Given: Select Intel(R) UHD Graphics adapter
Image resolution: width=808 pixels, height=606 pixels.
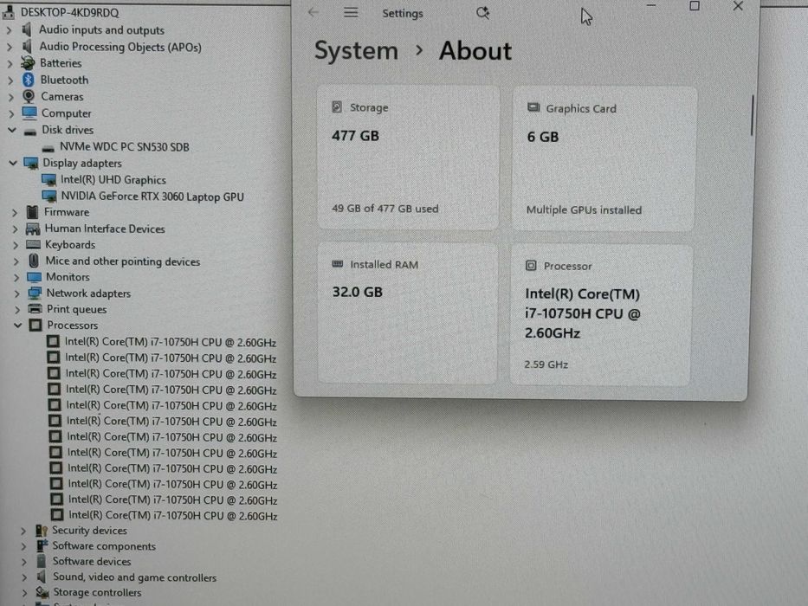Looking at the screenshot, I should click(113, 179).
